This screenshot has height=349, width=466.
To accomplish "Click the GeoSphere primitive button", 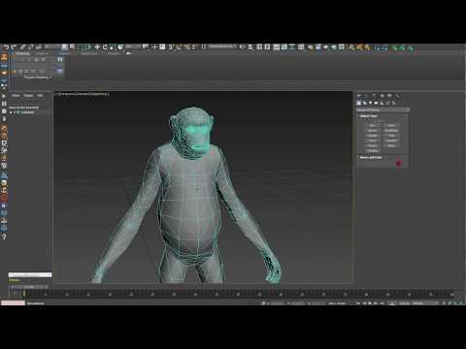I will click(391, 131).
